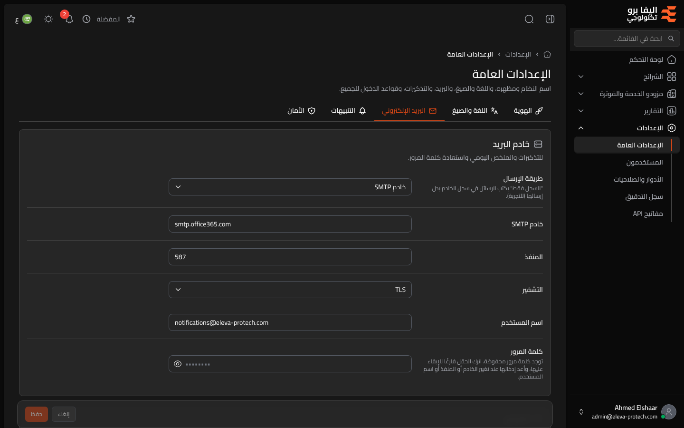Toggle the sidebar panel icon in top bar
This screenshot has height=428, width=684.
click(550, 19)
